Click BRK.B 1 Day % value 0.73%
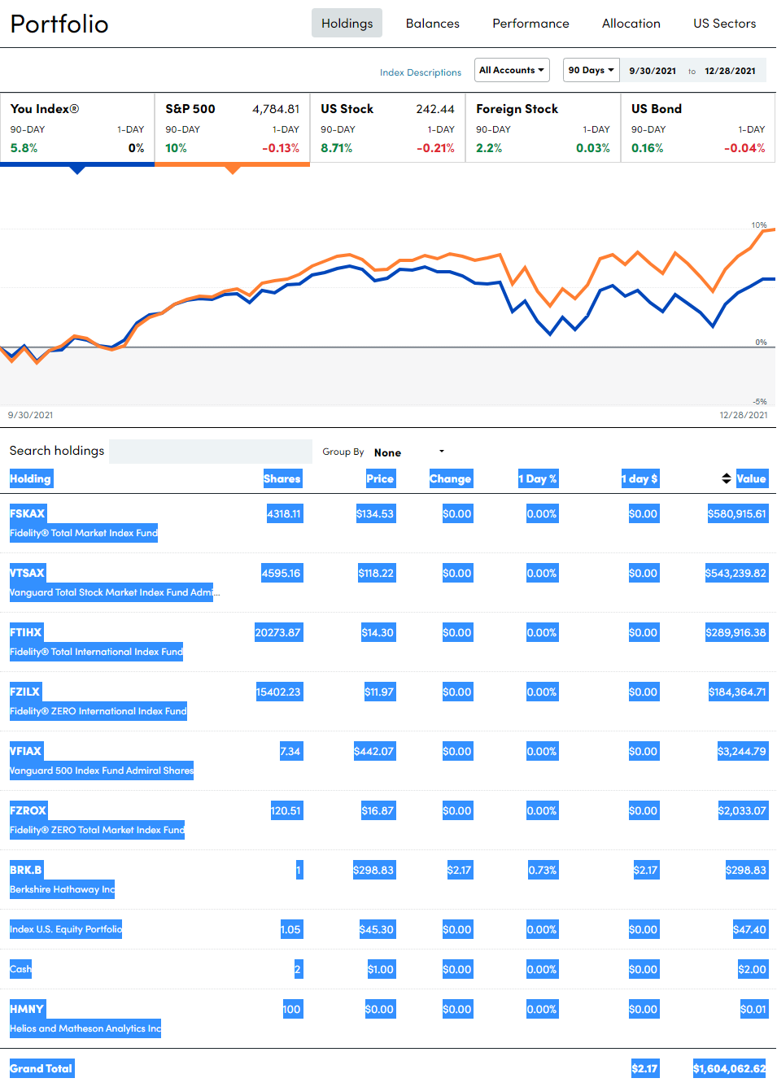 [x=543, y=871]
